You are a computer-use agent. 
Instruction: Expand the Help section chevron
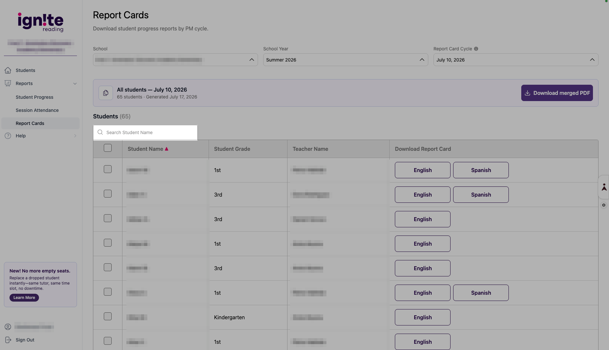(75, 136)
